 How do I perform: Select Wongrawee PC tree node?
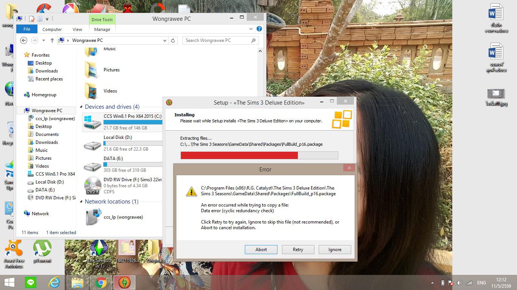47,111
